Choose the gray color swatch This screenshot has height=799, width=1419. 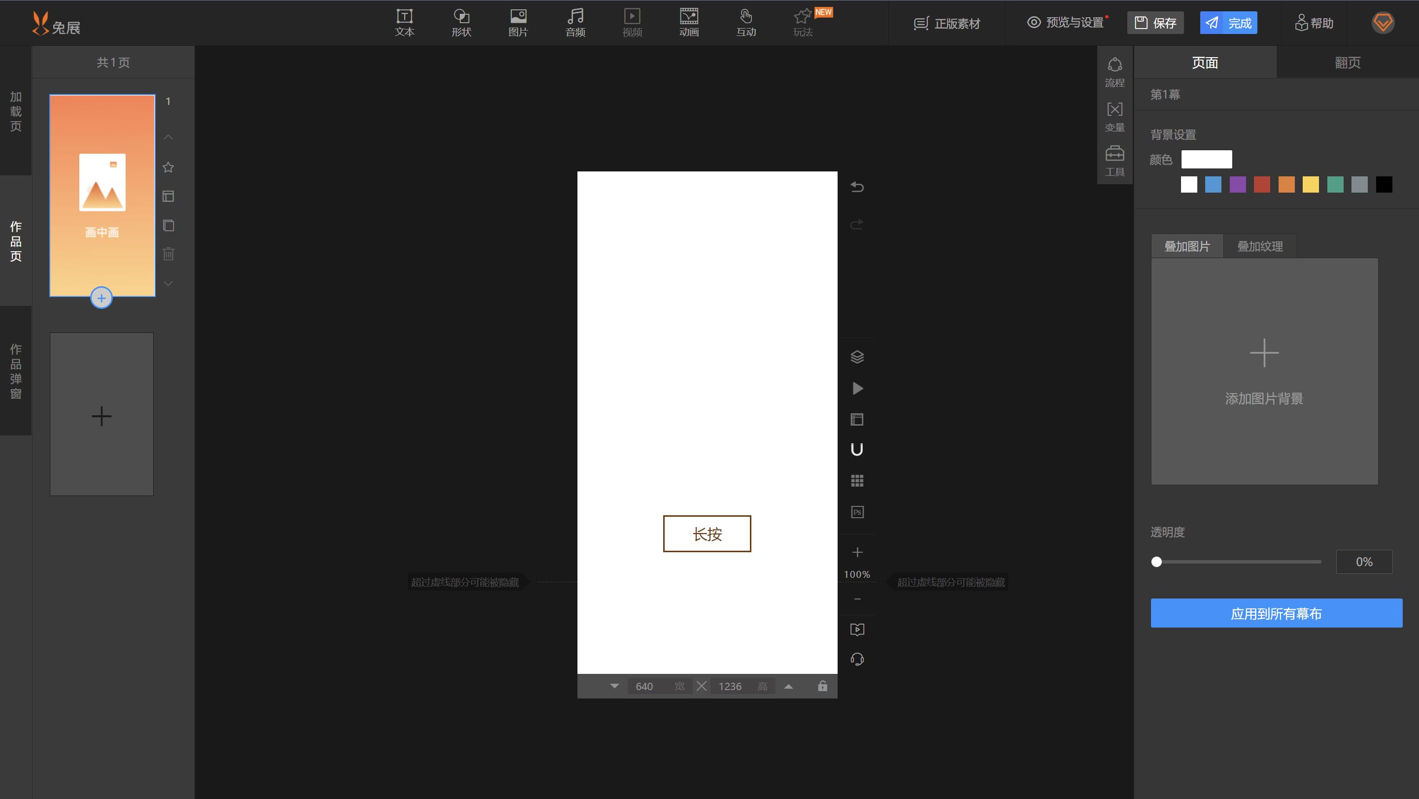(x=1359, y=184)
